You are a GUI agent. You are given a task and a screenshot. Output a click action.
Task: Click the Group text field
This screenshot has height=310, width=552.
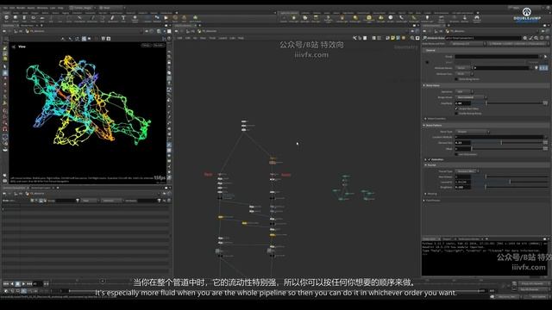pos(497,56)
